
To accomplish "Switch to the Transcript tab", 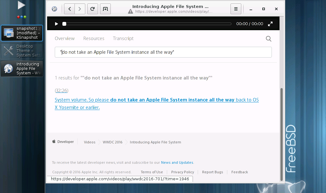I will click(x=123, y=38).
